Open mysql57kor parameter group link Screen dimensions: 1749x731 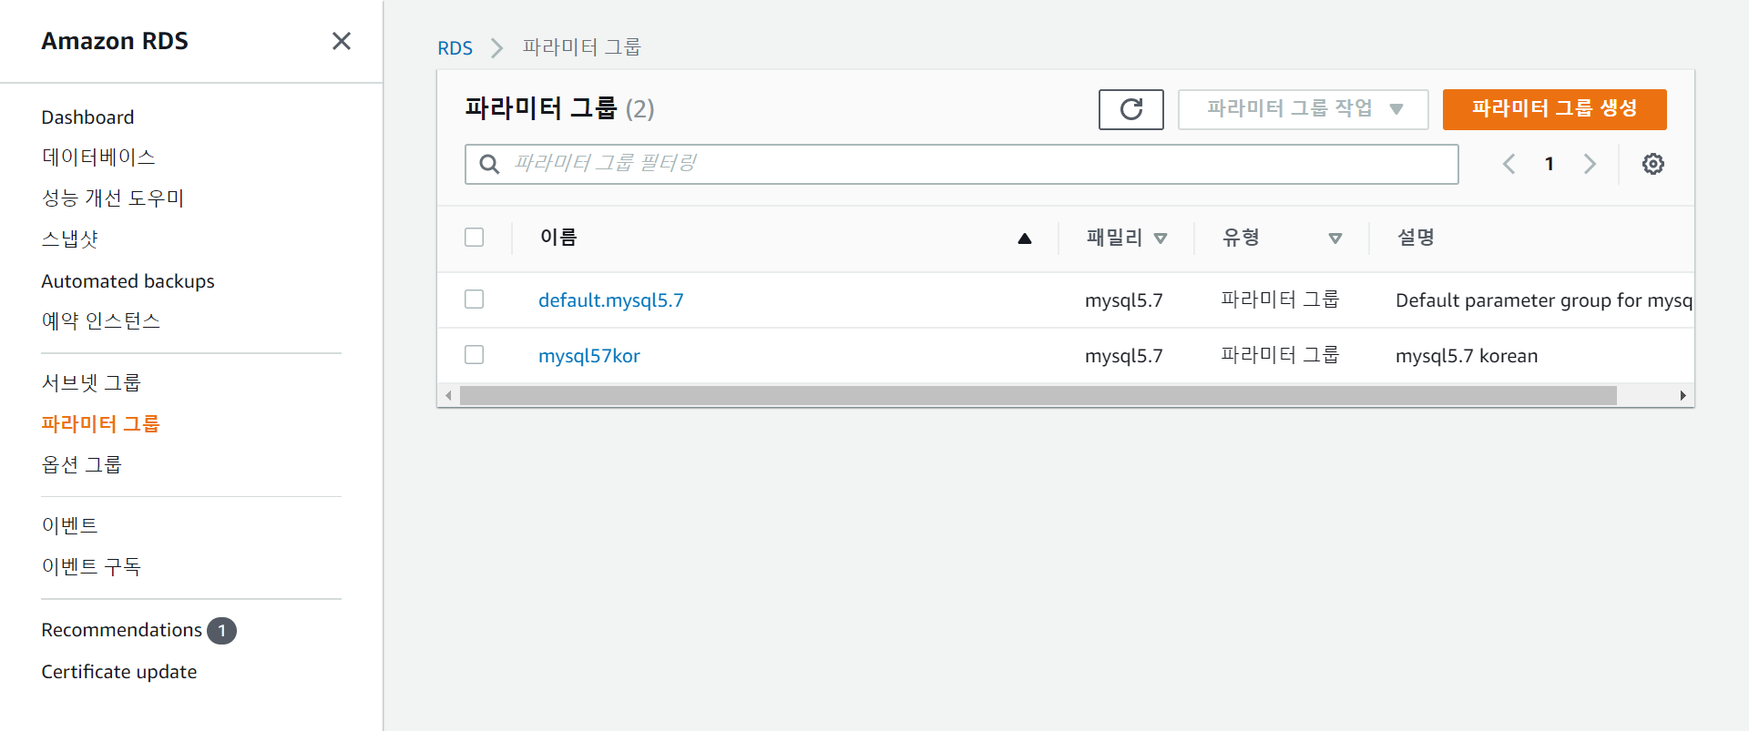(588, 356)
